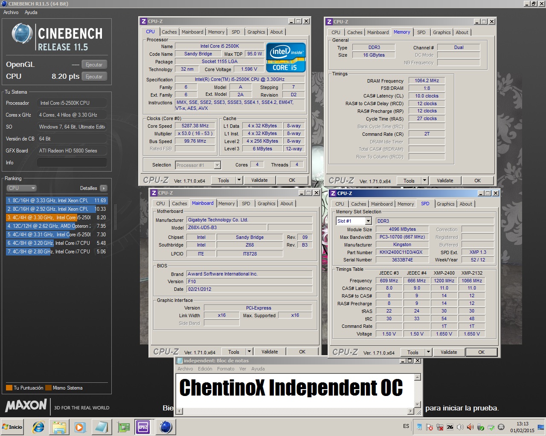Open Tools dropdown arrow in CPU tab window
This screenshot has height=436, width=546.
coord(239,180)
